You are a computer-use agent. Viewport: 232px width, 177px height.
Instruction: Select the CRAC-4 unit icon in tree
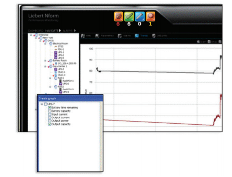coord(56,72)
